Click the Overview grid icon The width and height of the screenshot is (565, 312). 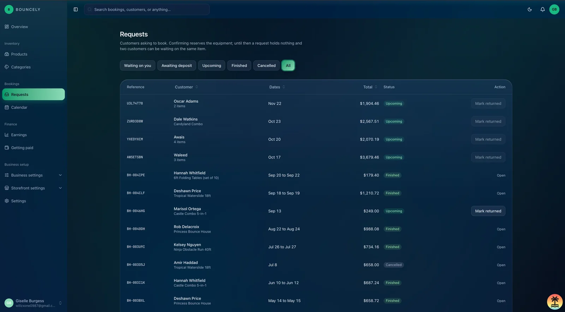(x=7, y=27)
